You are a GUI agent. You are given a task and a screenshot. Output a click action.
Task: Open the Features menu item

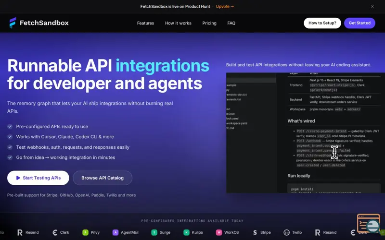pos(146,23)
